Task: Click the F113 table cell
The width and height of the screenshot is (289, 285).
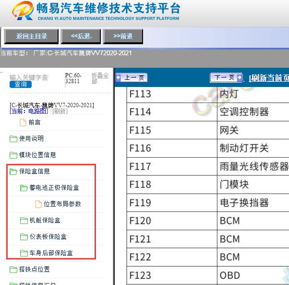Action: [x=172, y=94]
